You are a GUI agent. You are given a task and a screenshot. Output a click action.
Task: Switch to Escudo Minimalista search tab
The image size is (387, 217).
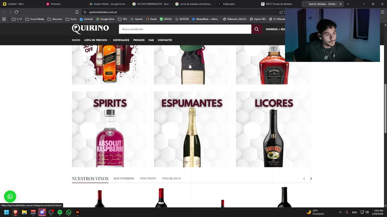point(151,4)
